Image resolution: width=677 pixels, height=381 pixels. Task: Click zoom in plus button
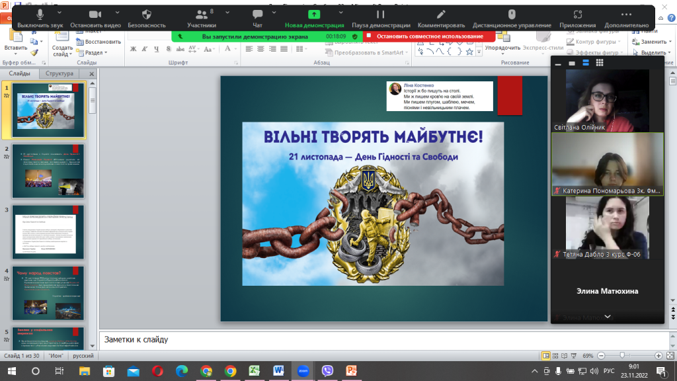tap(658, 356)
